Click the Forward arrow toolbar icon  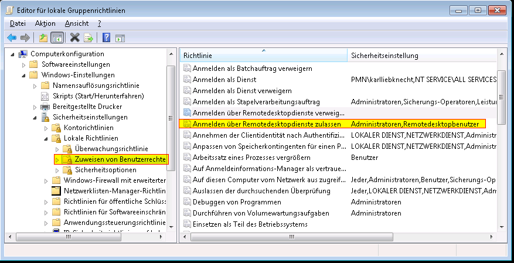[25, 38]
